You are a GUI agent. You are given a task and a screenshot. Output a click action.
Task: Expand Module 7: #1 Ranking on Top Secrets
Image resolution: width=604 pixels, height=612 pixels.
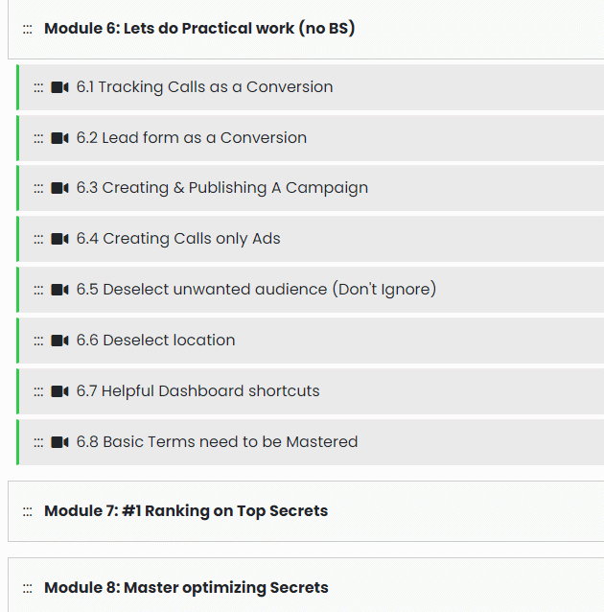pos(186,511)
